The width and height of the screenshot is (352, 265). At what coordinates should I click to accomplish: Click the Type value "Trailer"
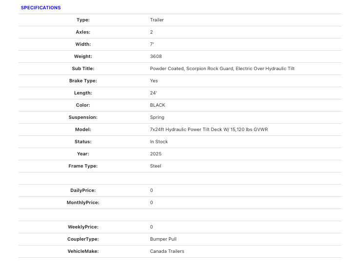click(x=157, y=20)
